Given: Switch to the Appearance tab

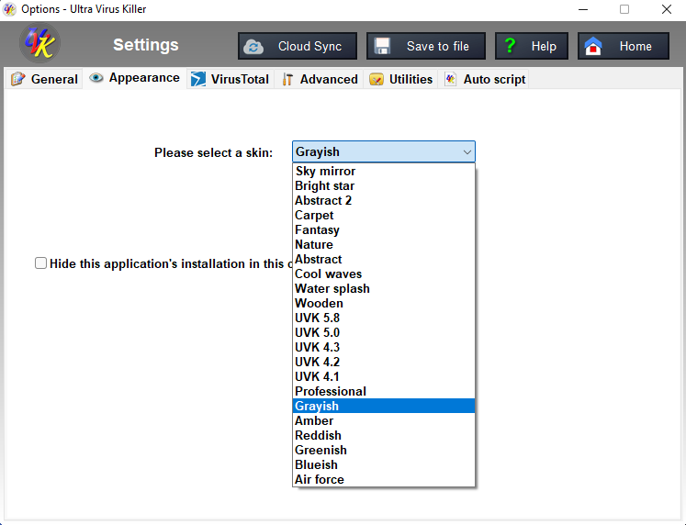Looking at the screenshot, I should pyautogui.click(x=135, y=78).
